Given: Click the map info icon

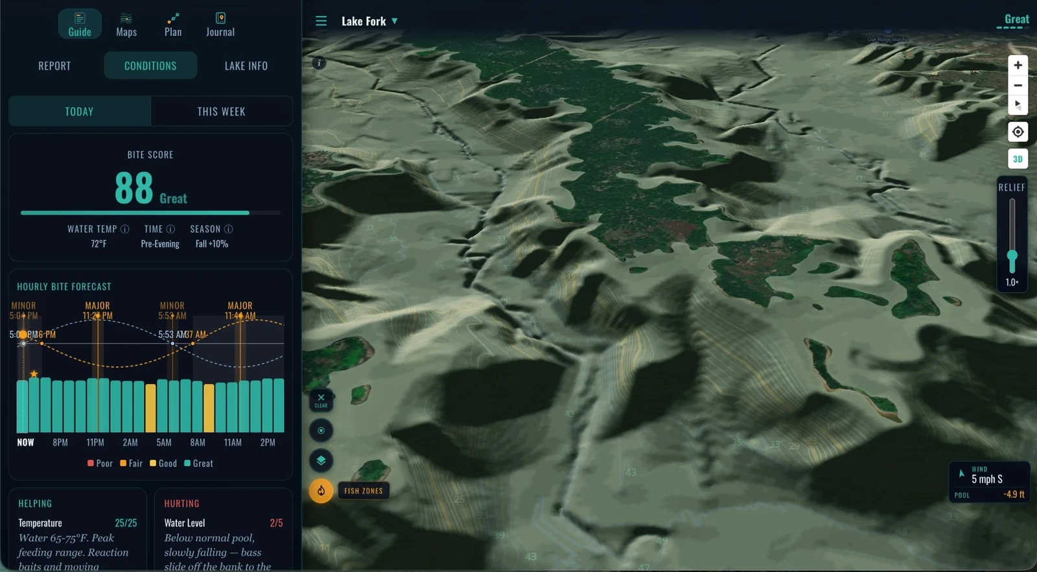Looking at the screenshot, I should pos(319,63).
